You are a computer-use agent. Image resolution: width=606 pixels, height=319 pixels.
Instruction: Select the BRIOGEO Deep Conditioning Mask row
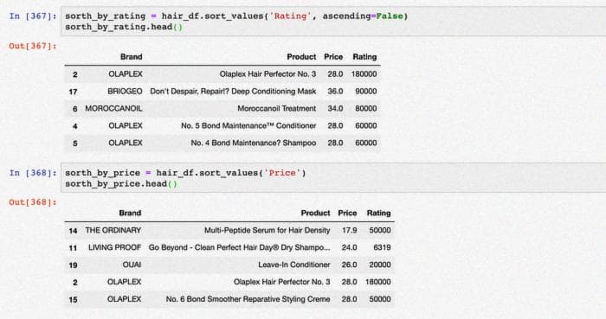(222, 92)
